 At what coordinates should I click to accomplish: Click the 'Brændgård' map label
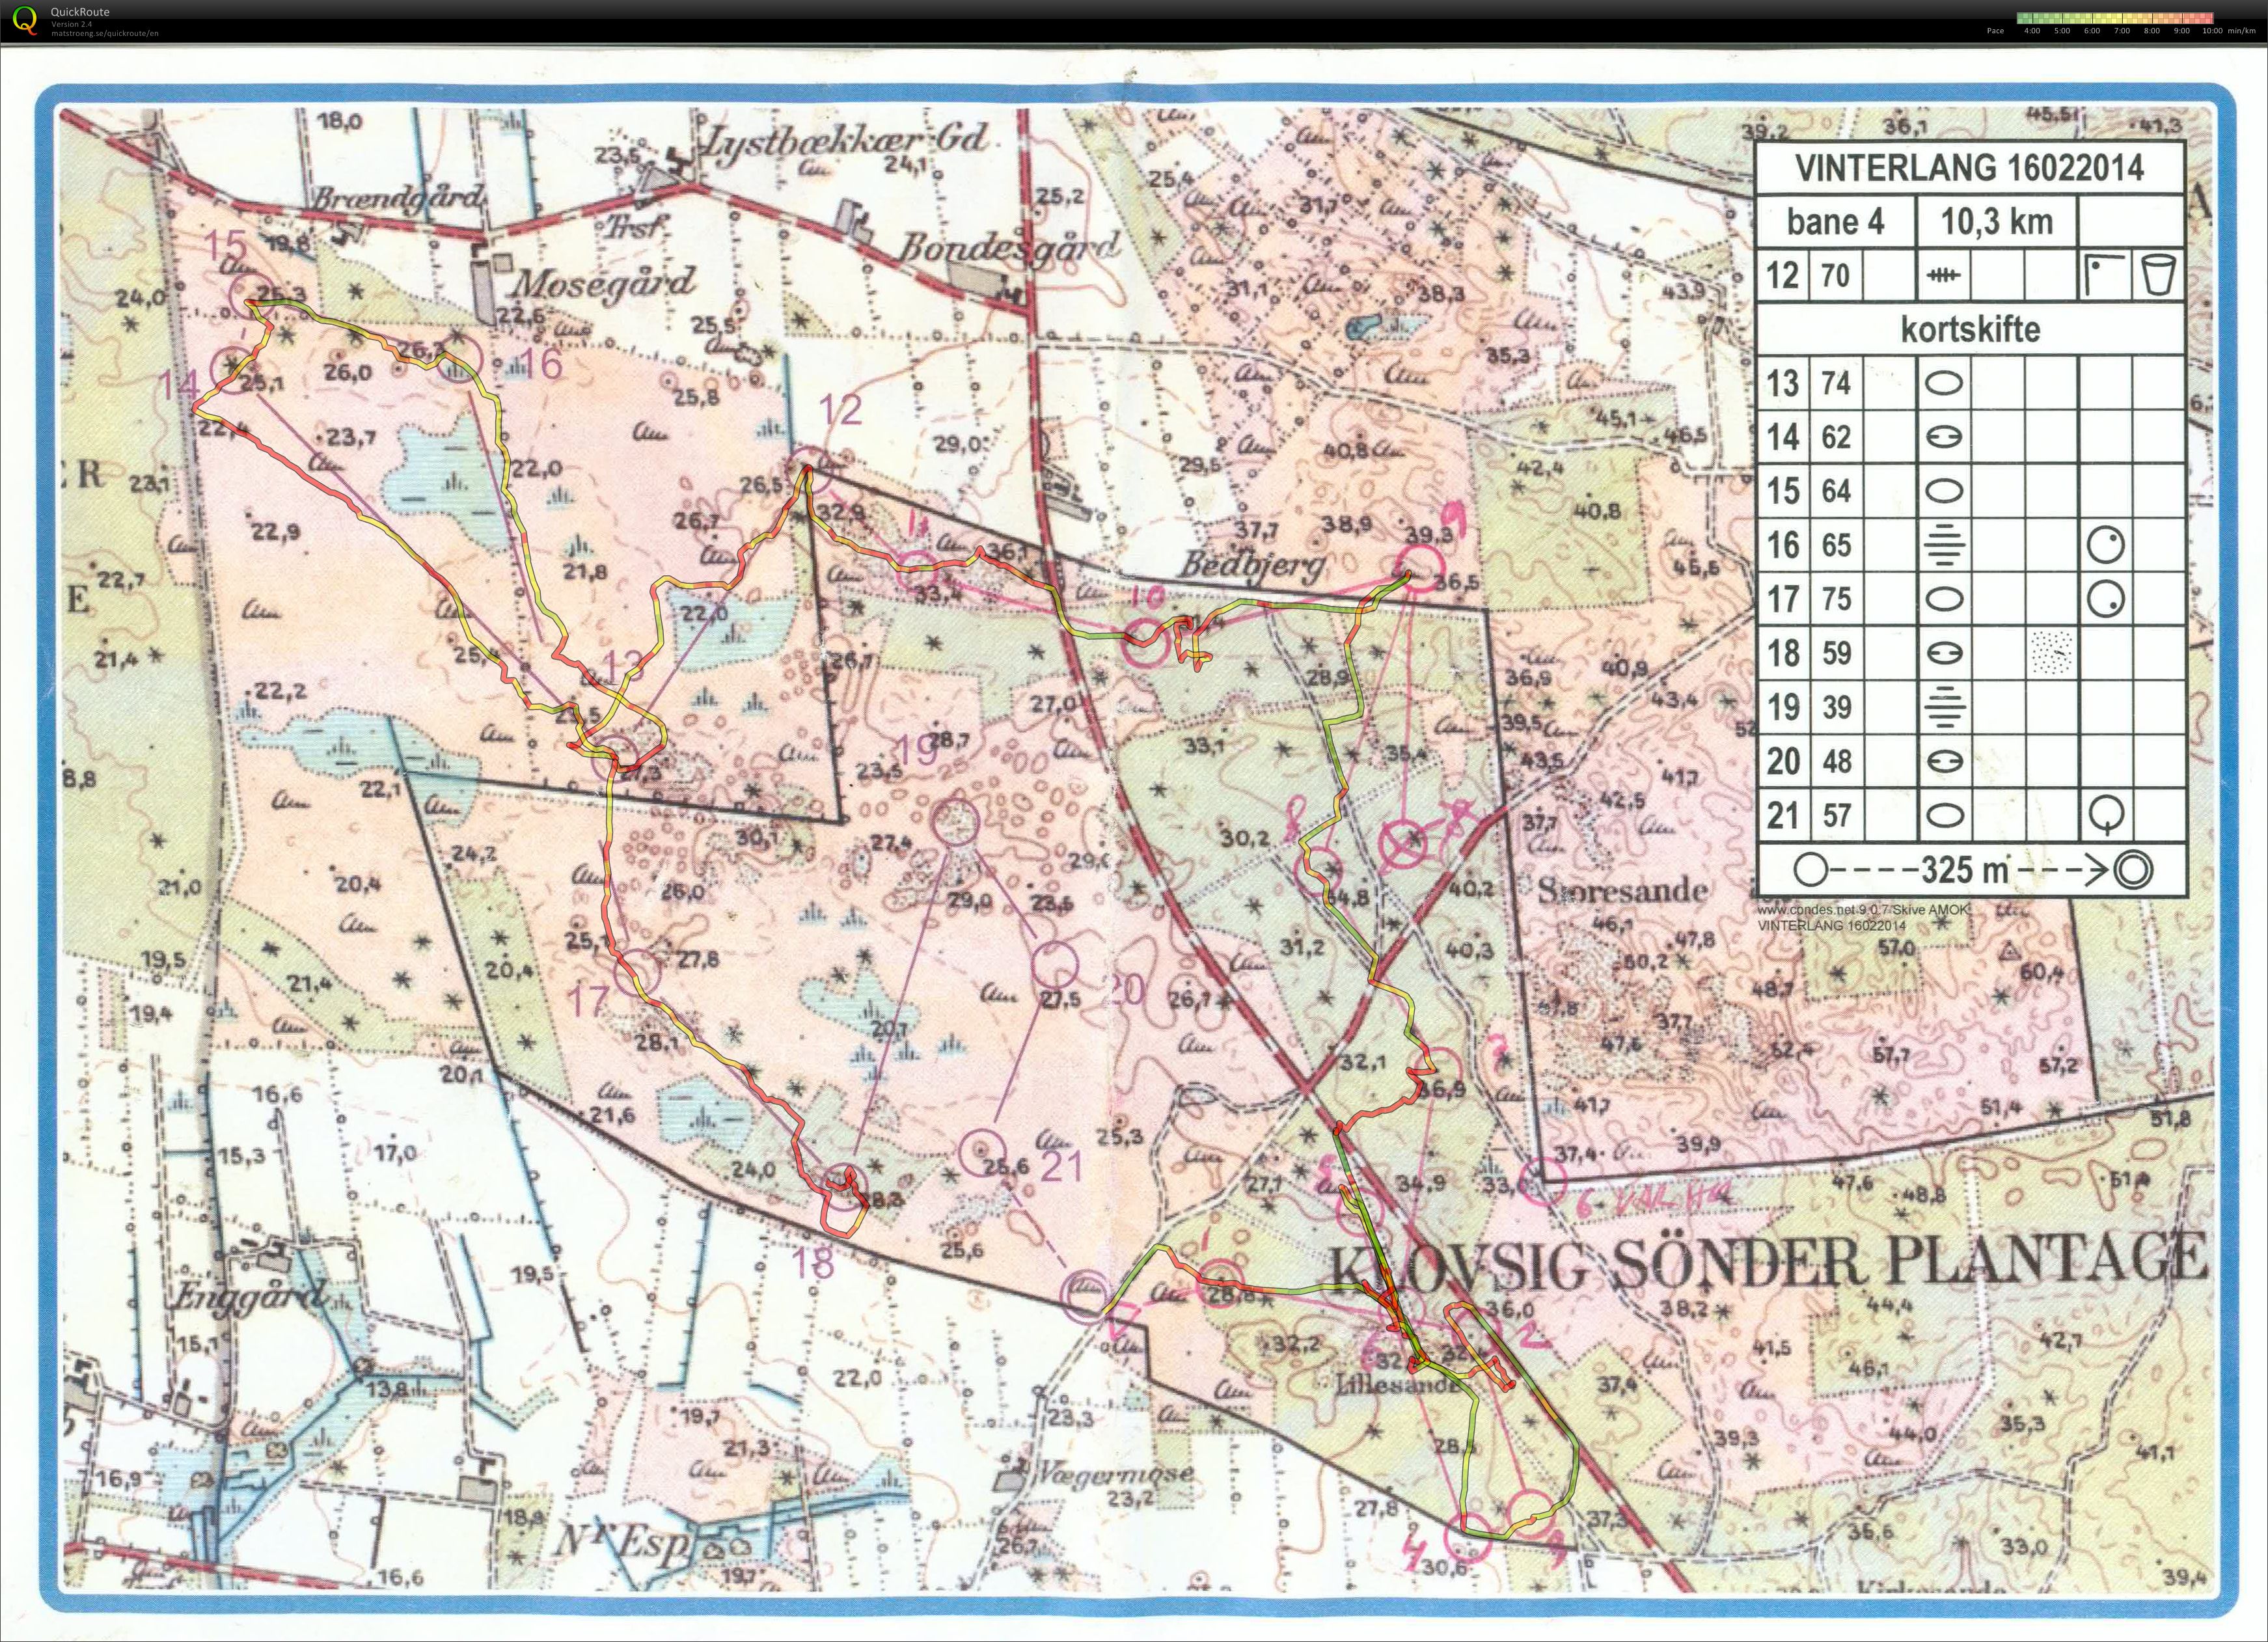(399, 197)
